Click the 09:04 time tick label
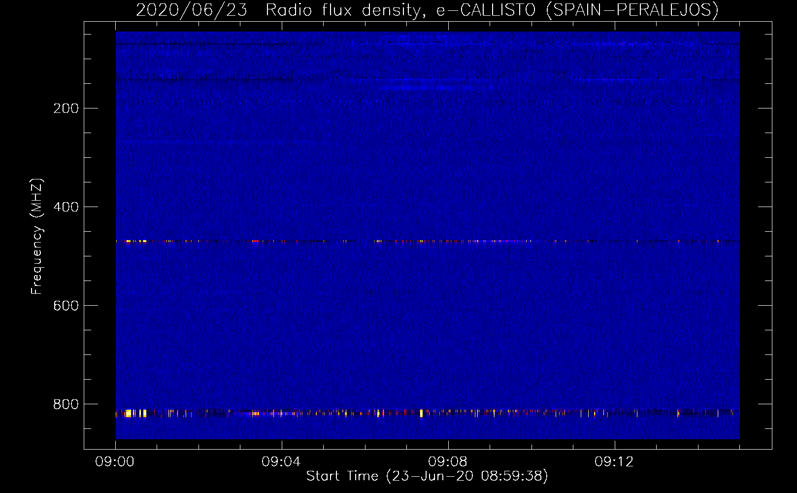The width and height of the screenshot is (797, 493). pos(281,462)
